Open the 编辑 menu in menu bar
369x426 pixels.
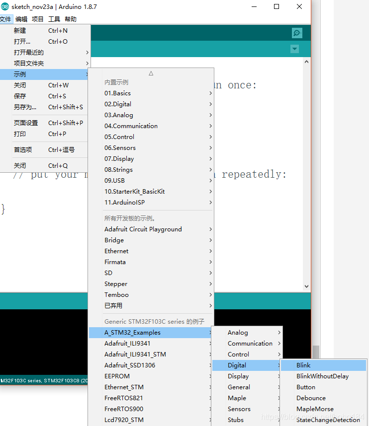point(21,19)
